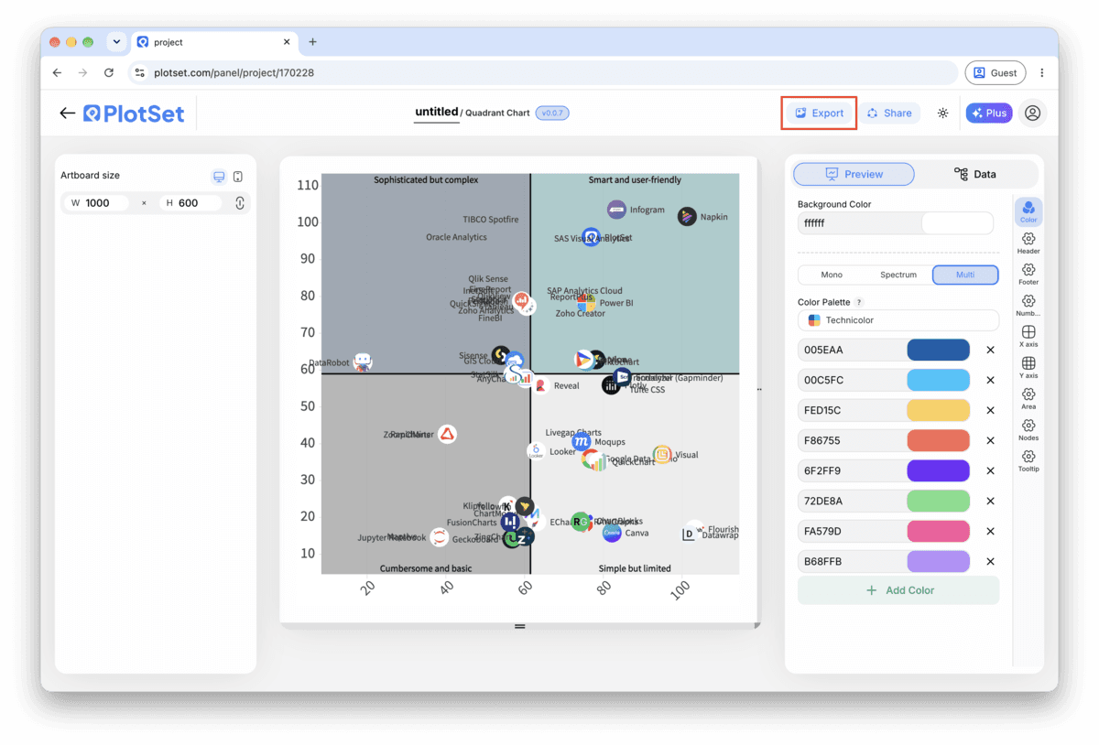1099x745 pixels.
Task: Click the artboard height field
Action: (x=190, y=203)
